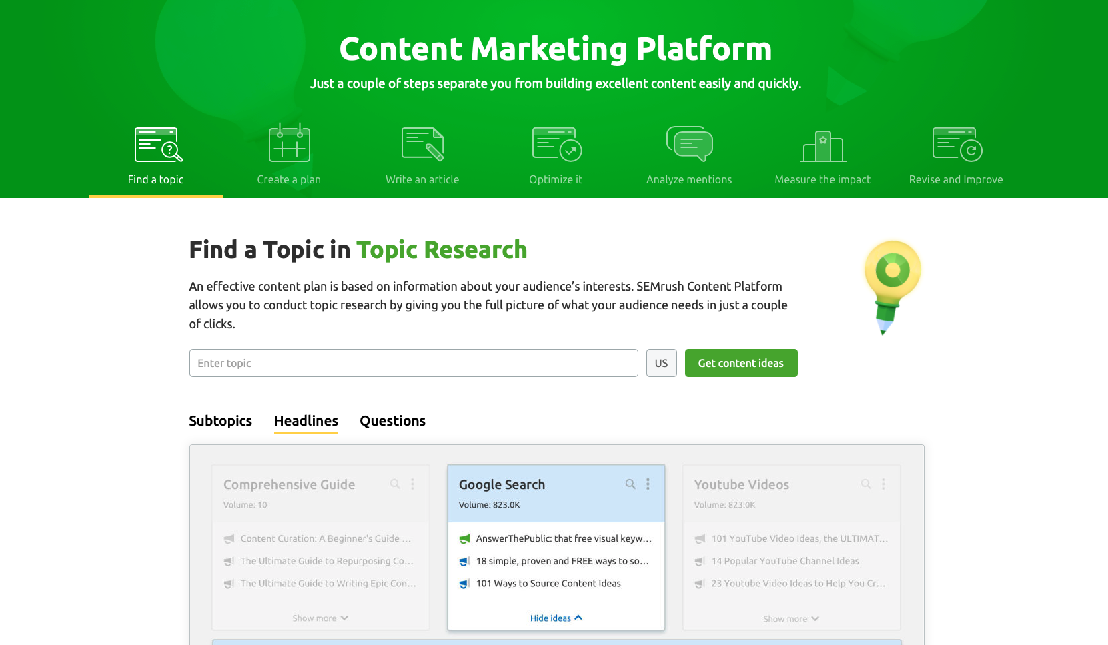Image resolution: width=1108 pixels, height=645 pixels.
Task: Click Volume: 823.0K on Google Search card
Action: click(489, 505)
